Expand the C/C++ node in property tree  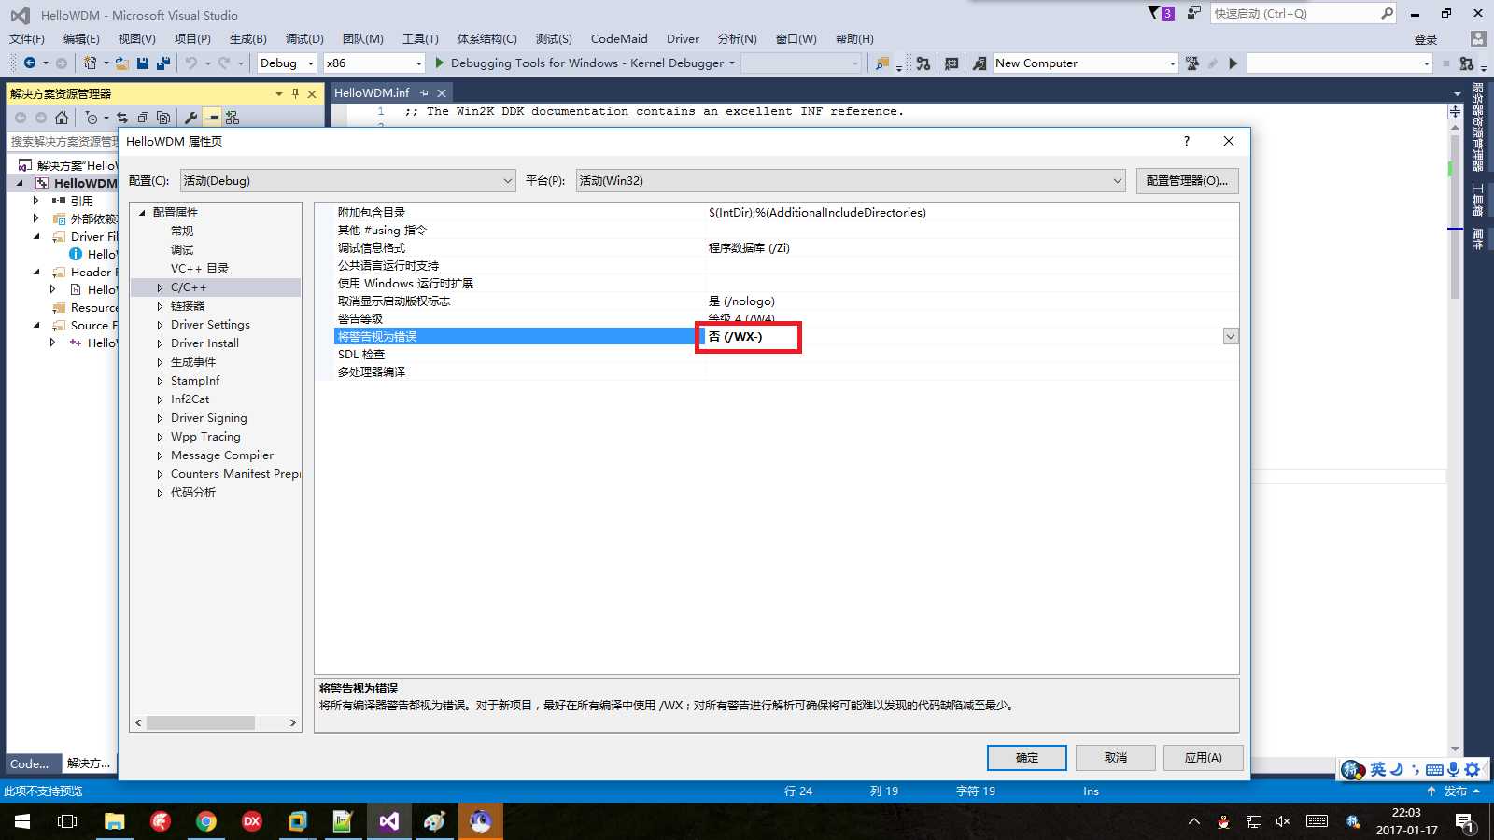[160, 287]
